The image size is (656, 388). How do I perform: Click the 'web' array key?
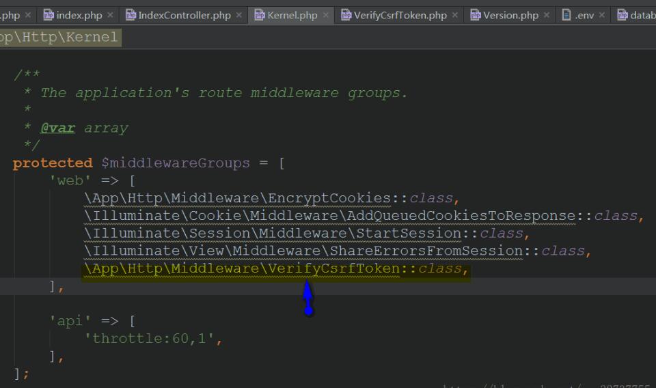click(70, 180)
